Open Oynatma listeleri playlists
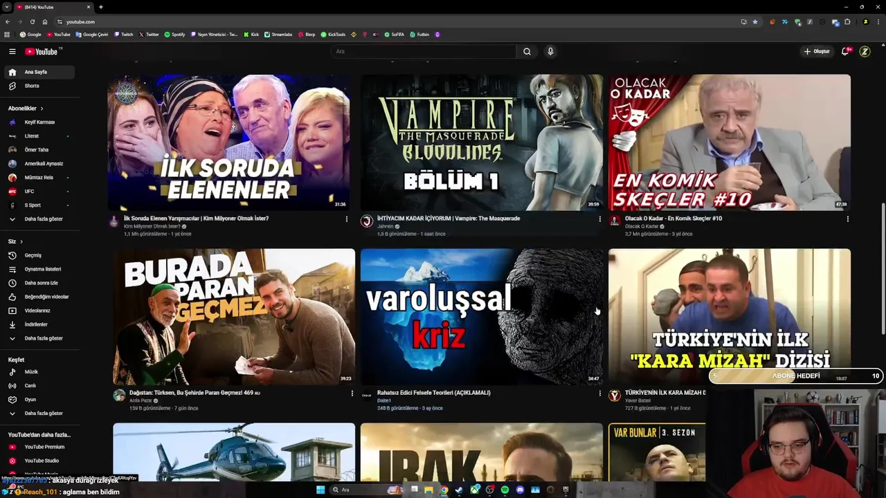886x498 pixels. pos(39,269)
